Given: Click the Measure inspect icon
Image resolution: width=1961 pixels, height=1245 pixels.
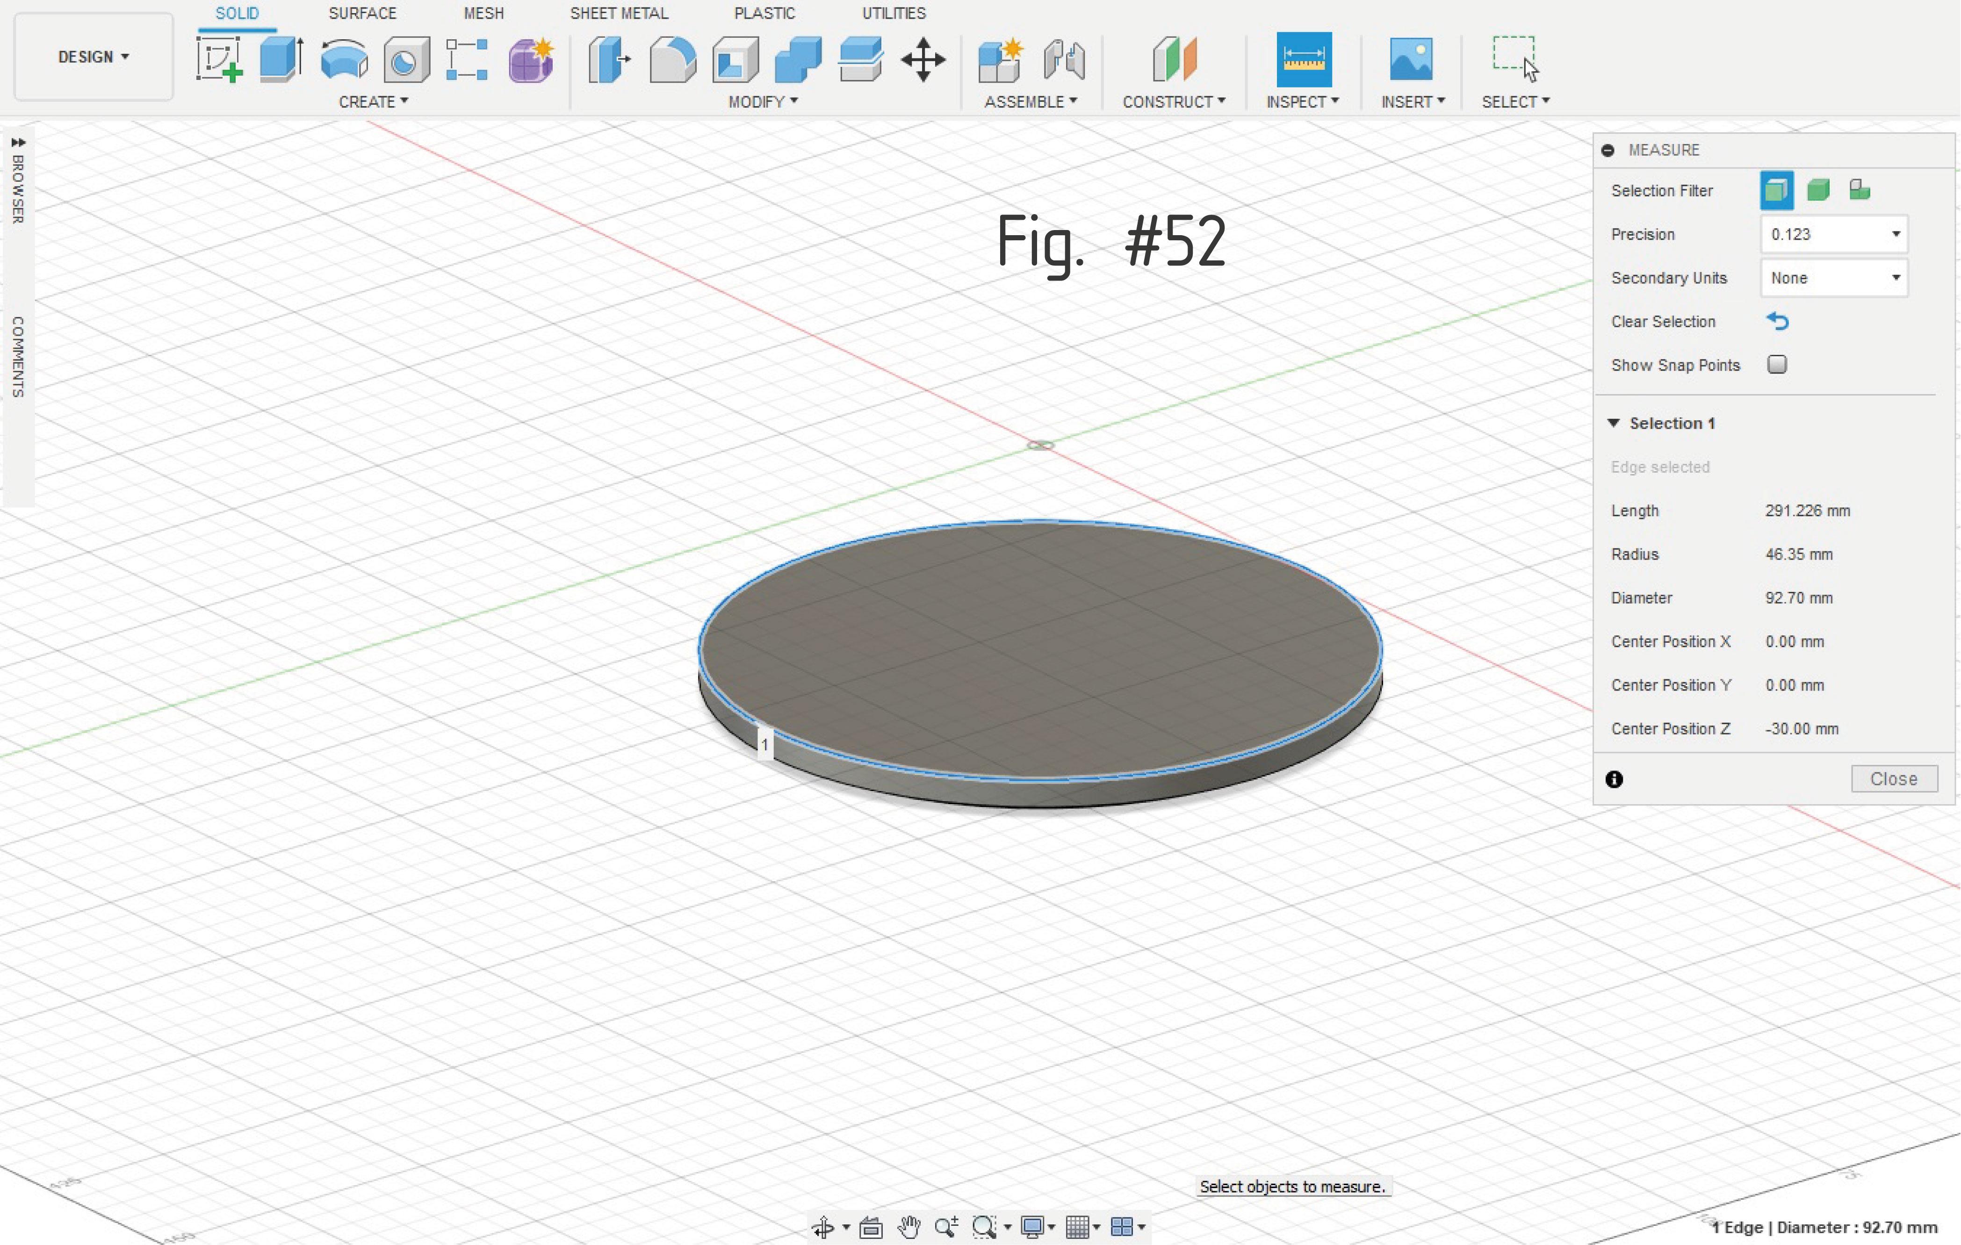Looking at the screenshot, I should pyautogui.click(x=1301, y=57).
